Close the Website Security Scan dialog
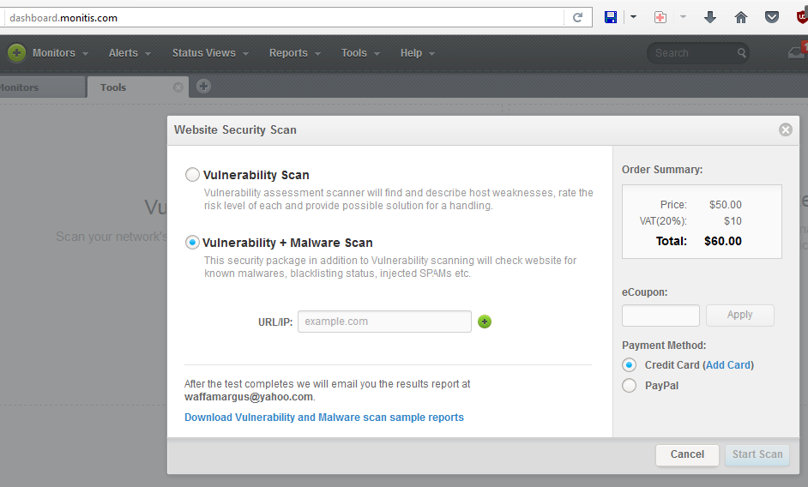 pos(785,130)
